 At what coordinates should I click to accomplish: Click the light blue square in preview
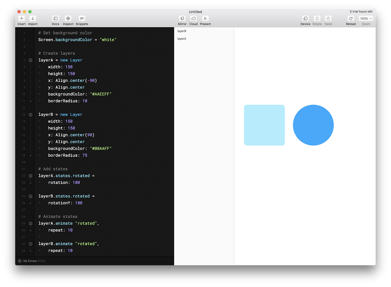tap(264, 125)
